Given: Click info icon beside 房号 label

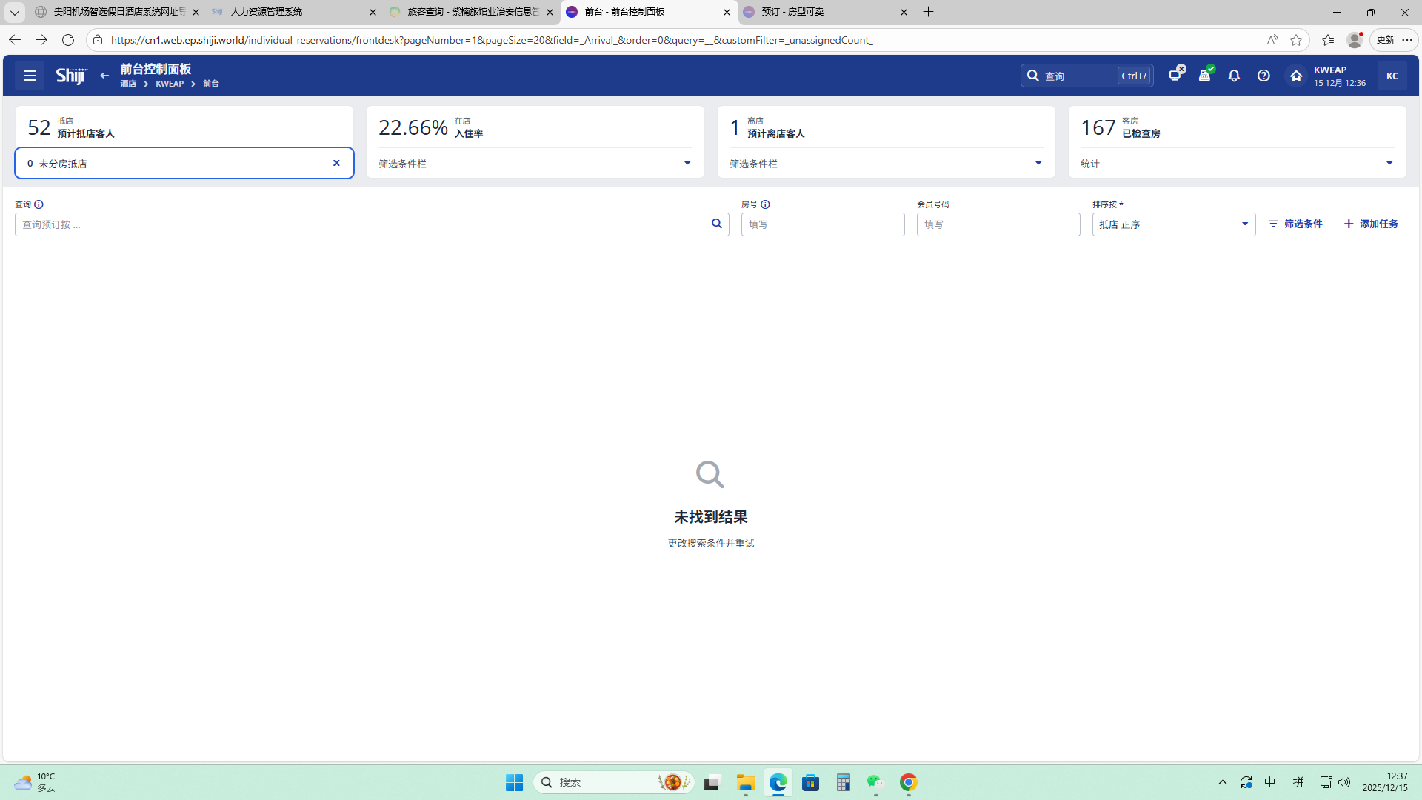Looking at the screenshot, I should click(x=765, y=204).
